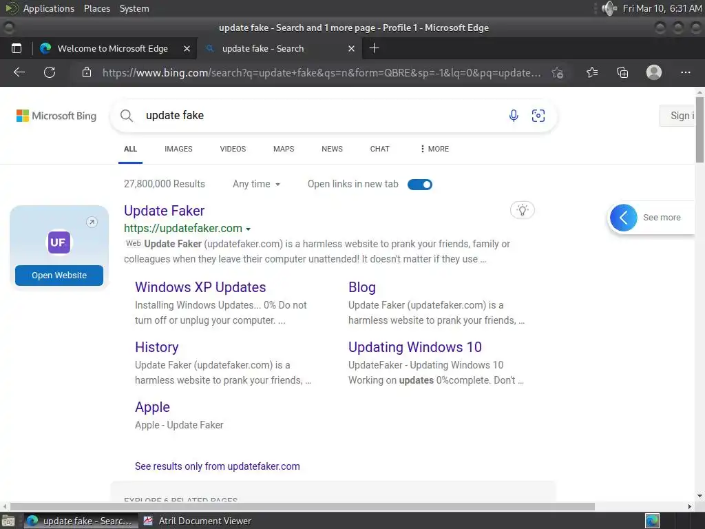Open the Updating Windows 10 link

(415, 347)
